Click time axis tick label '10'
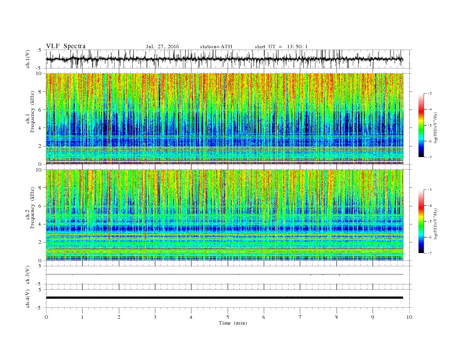Viewport: 461px width, 356px height. coord(409,317)
